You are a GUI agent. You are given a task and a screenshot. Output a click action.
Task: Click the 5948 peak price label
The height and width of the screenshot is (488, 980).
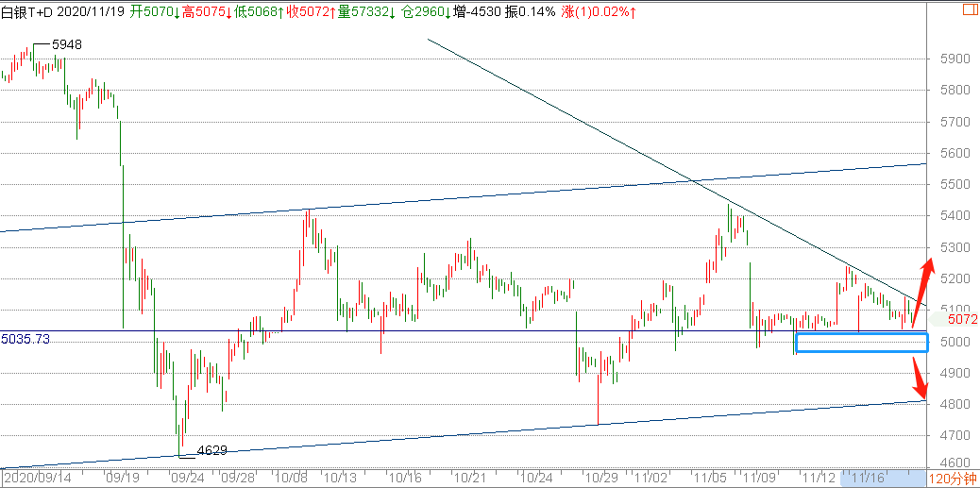tap(67, 45)
